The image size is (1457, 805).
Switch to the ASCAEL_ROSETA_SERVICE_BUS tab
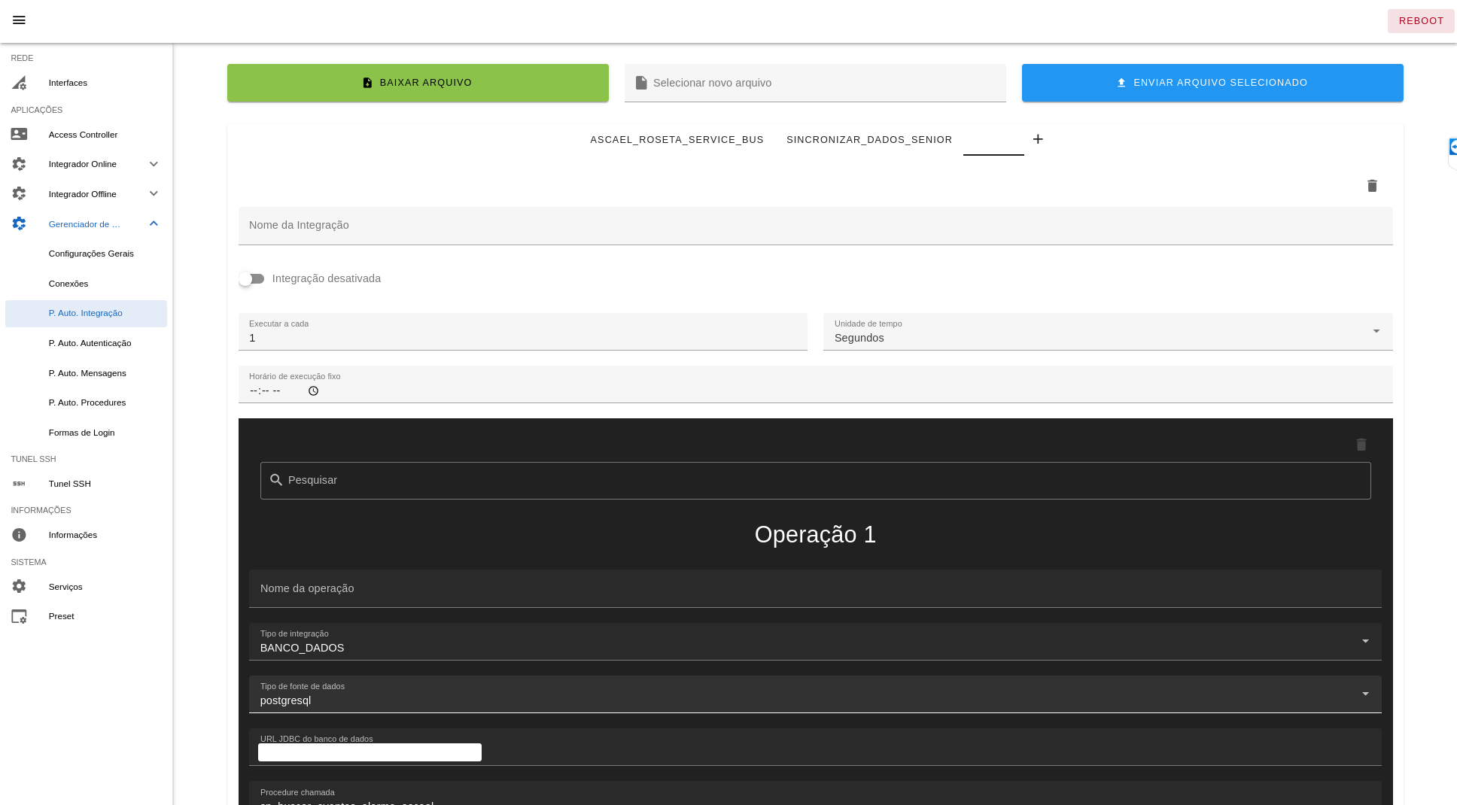pyautogui.click(x=677, y=140)
